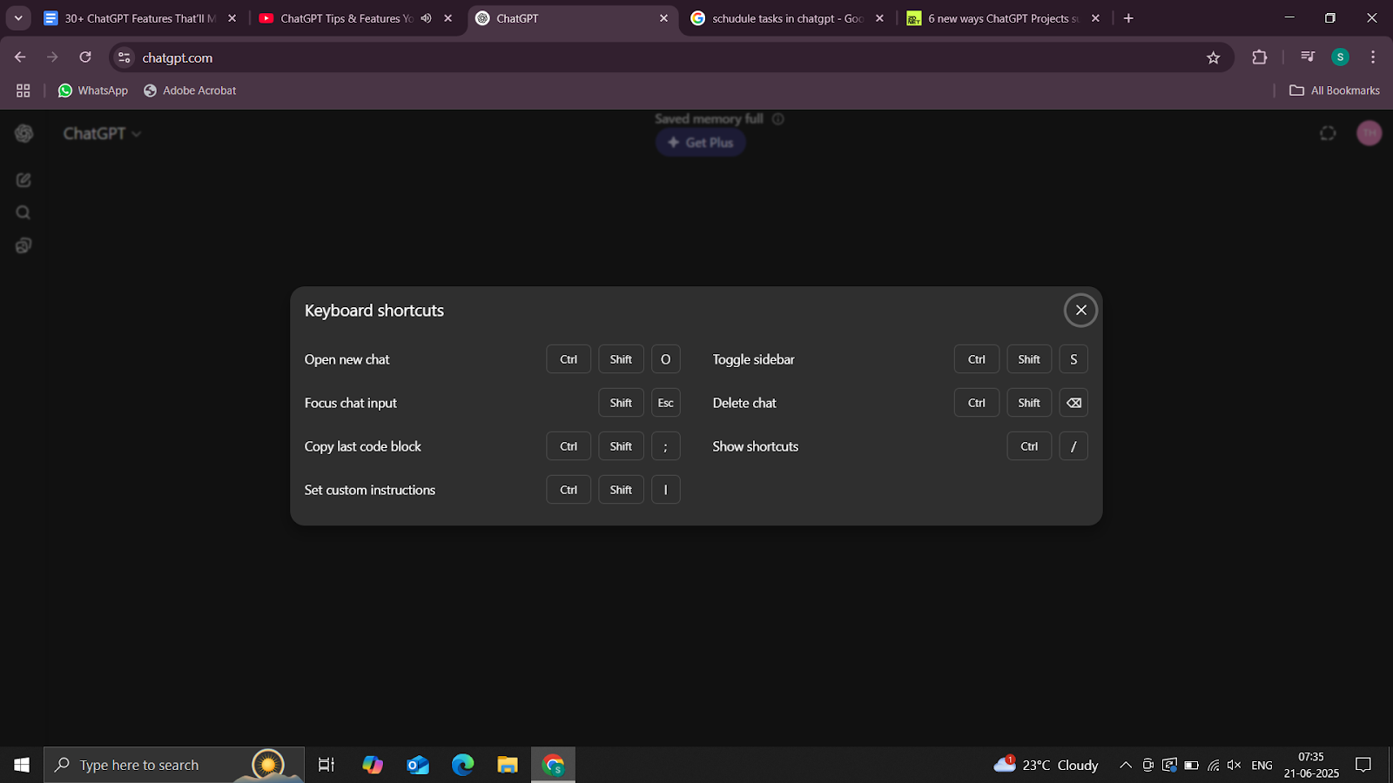
Task: Click the Get Plus button
Action: click(x=701, y=143)
